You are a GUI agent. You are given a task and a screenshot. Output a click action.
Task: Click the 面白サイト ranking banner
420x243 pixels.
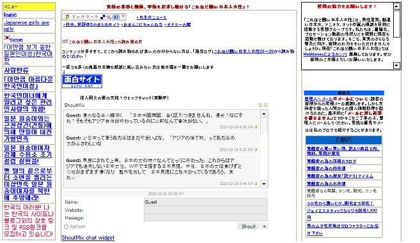pyautogui.click(x=82, y=81)
